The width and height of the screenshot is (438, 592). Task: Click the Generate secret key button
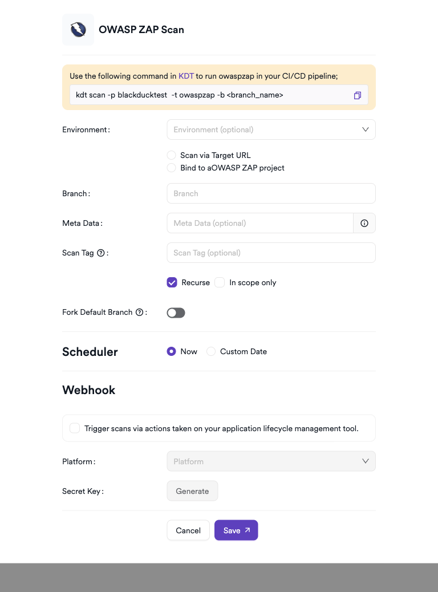tap(192, 491)
